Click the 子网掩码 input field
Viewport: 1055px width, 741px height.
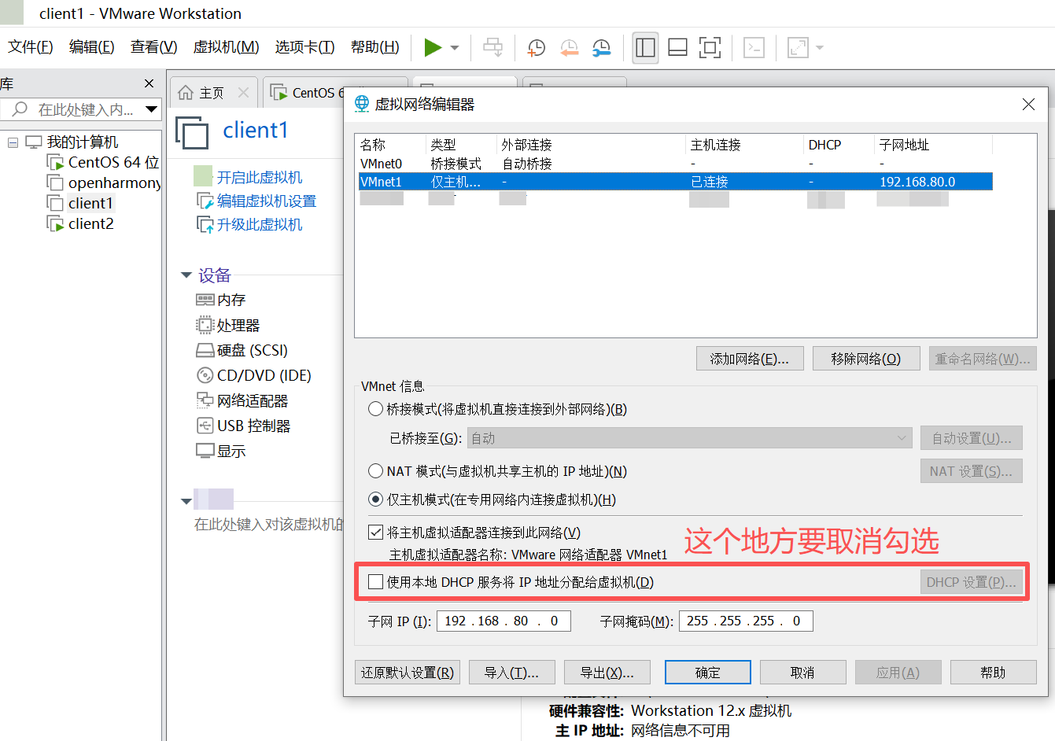tap(746, 621)
